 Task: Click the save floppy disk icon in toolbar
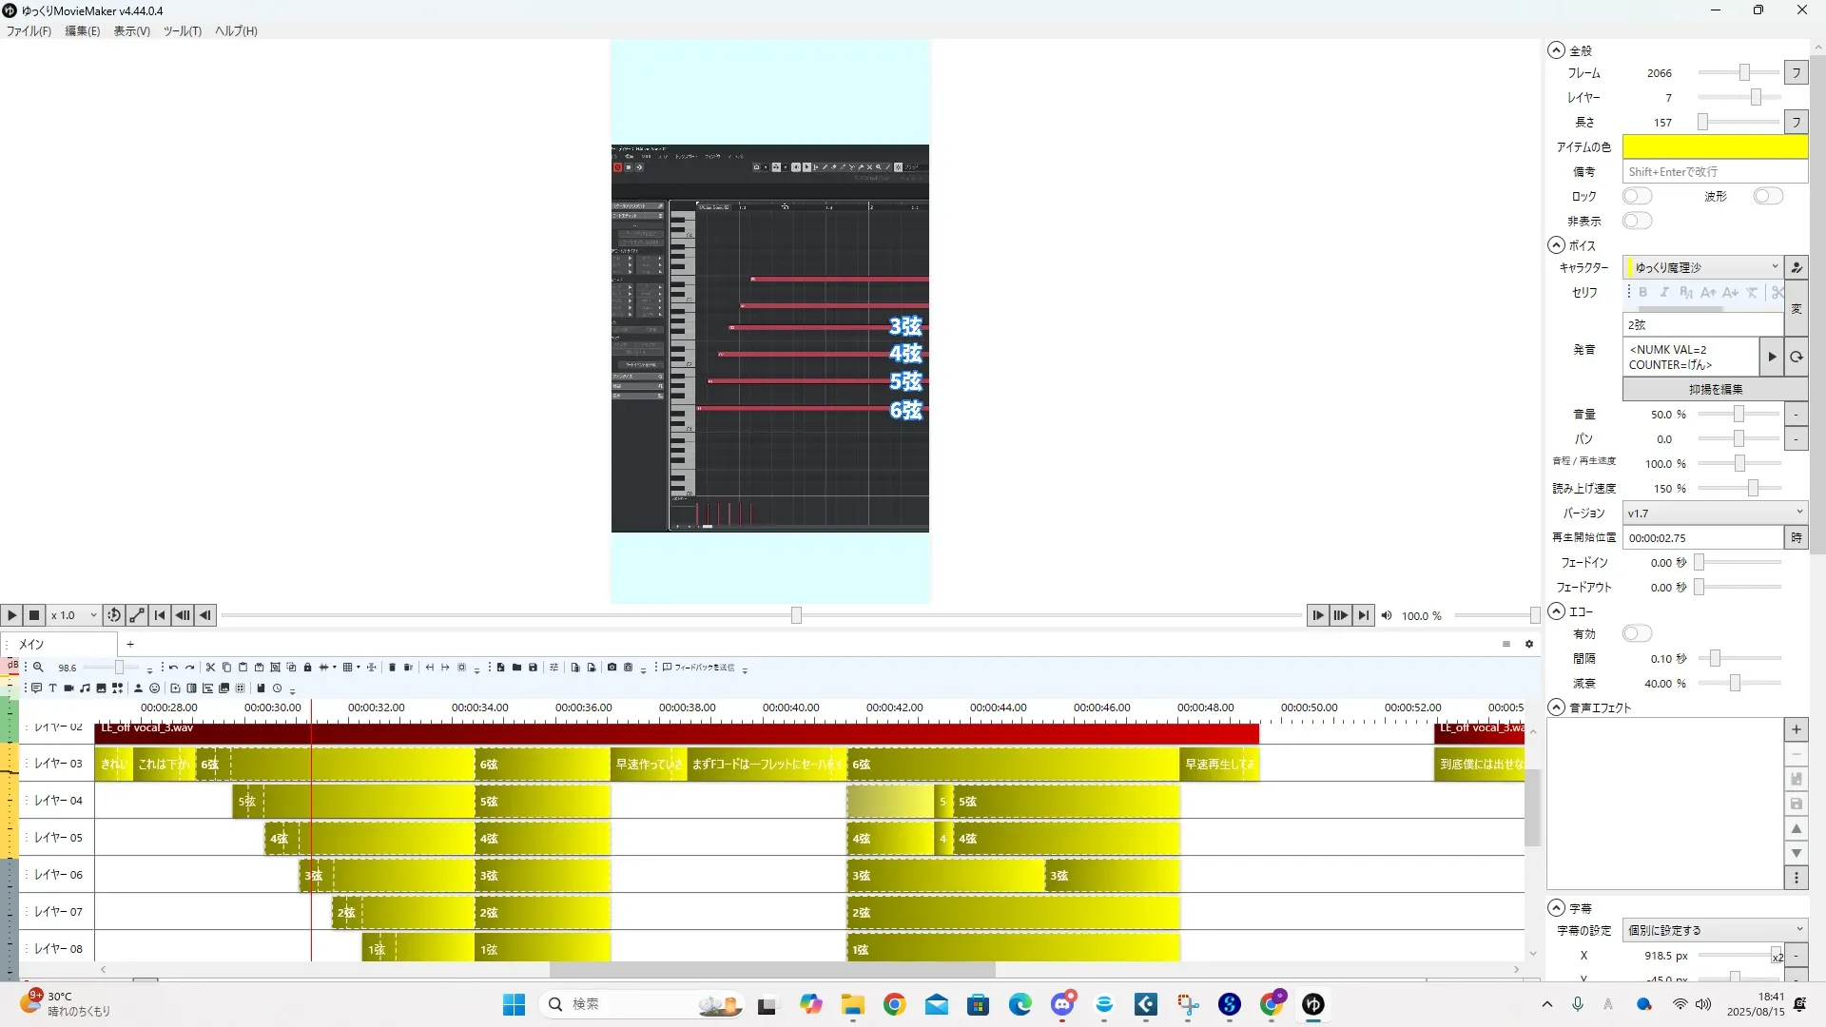coord(533,668)
